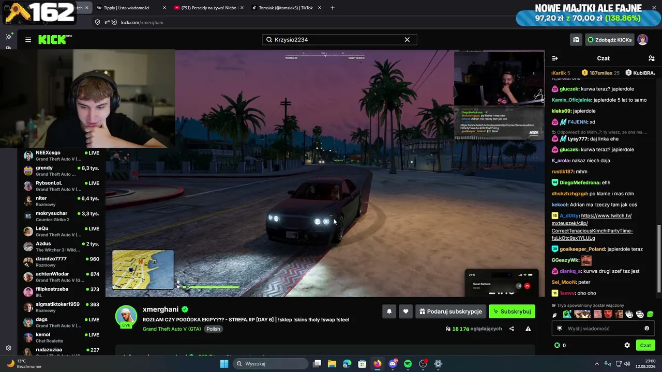Open OBS Studio from the taskbar
This screenshot has height=372, width=662.
tap(423, 364)
